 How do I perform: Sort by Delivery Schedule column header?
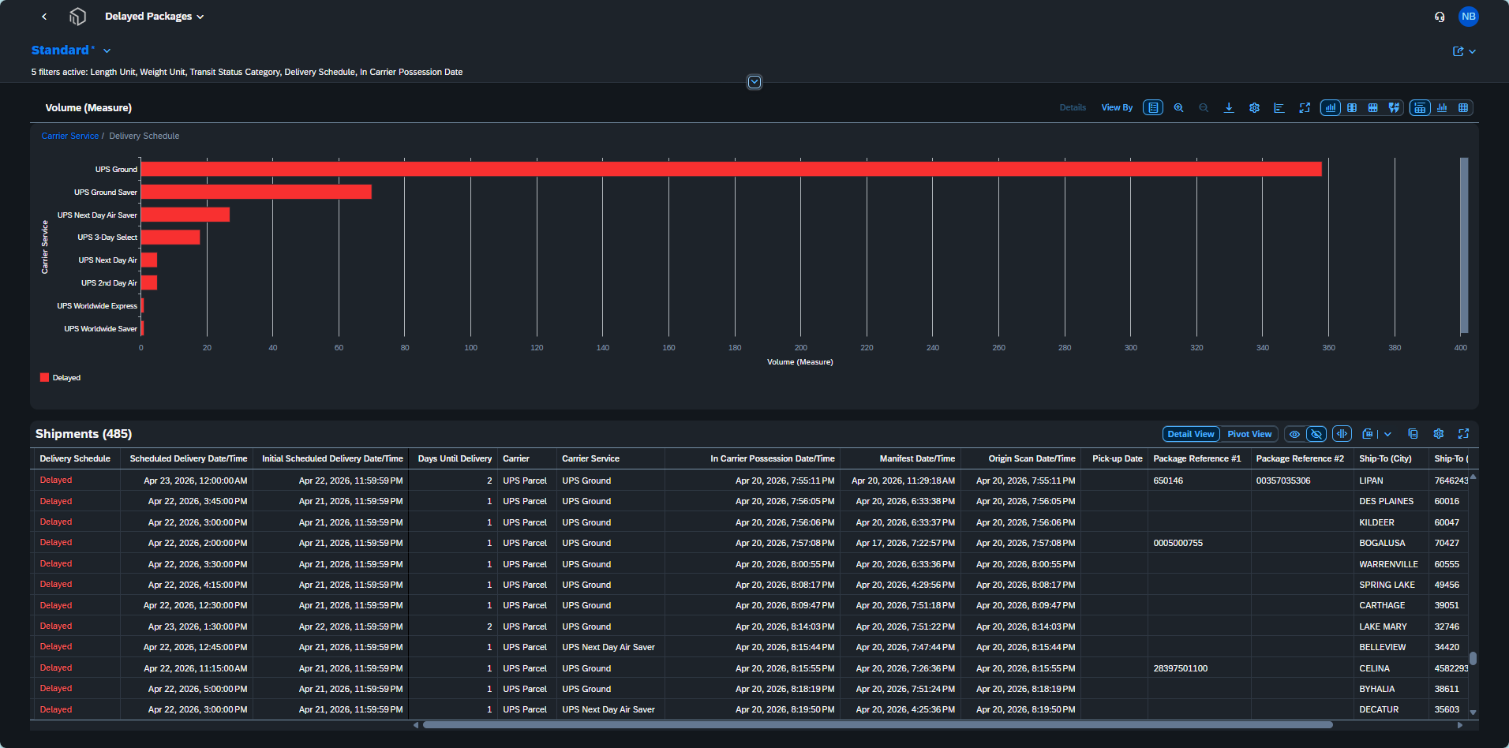click(x=76, y=458)
